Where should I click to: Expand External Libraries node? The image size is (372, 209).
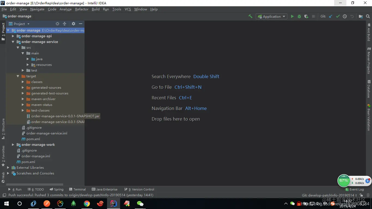tap(8, 168)
